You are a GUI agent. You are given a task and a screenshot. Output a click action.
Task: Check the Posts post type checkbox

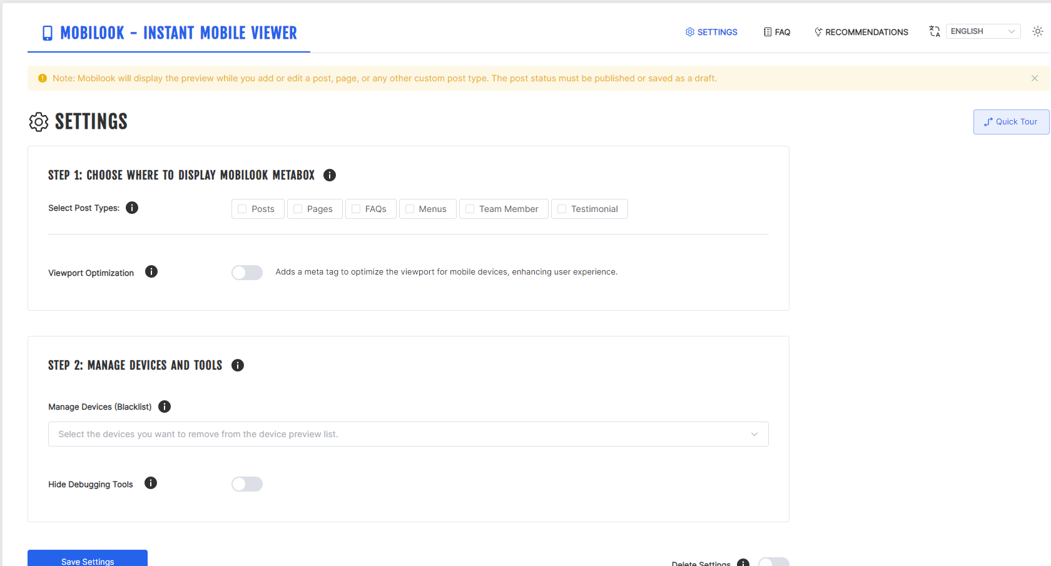coord(242,209)
